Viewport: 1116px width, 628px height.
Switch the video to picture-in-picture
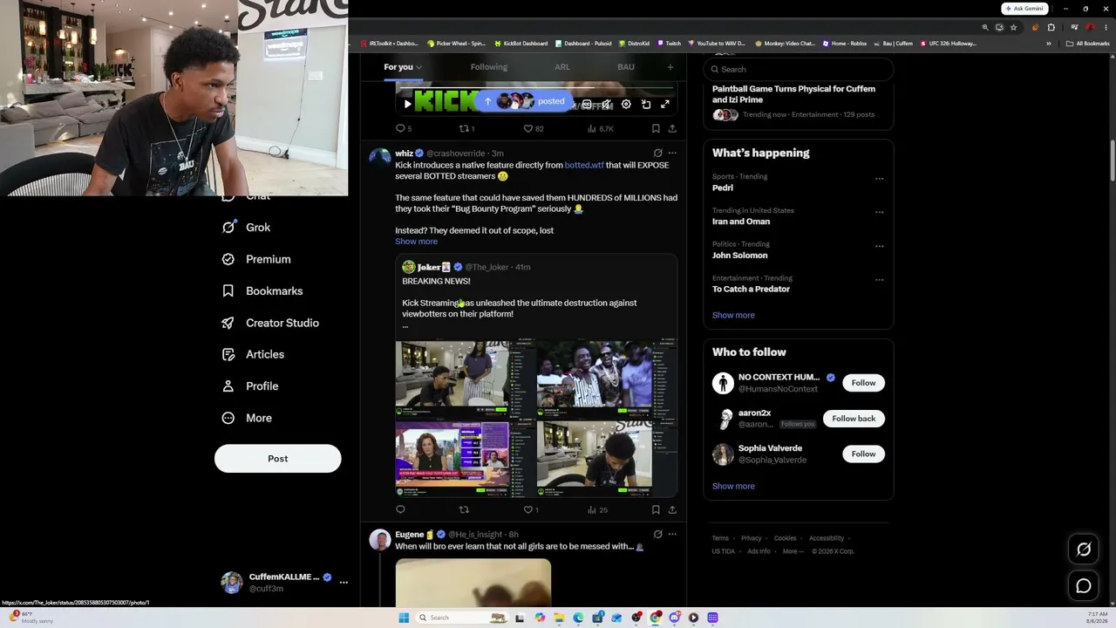coord(646,105)
